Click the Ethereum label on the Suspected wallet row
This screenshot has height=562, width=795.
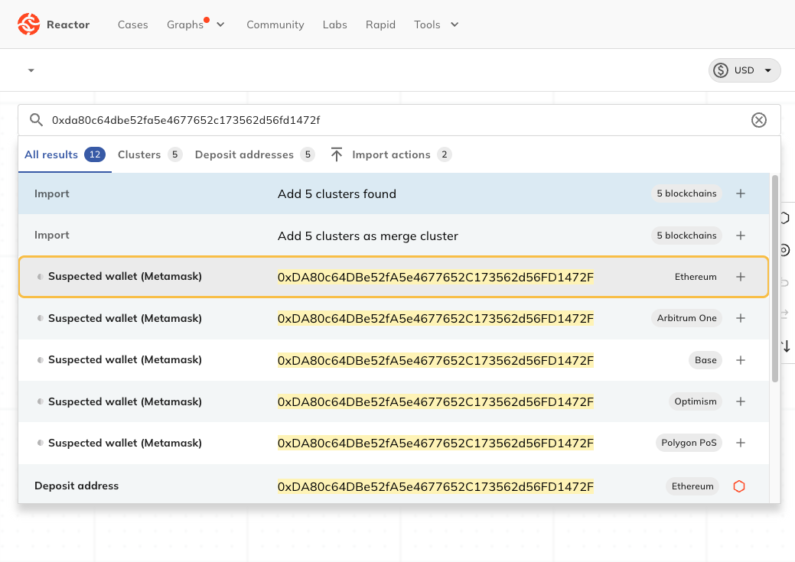pyautogui.click(x=696, y=277)
